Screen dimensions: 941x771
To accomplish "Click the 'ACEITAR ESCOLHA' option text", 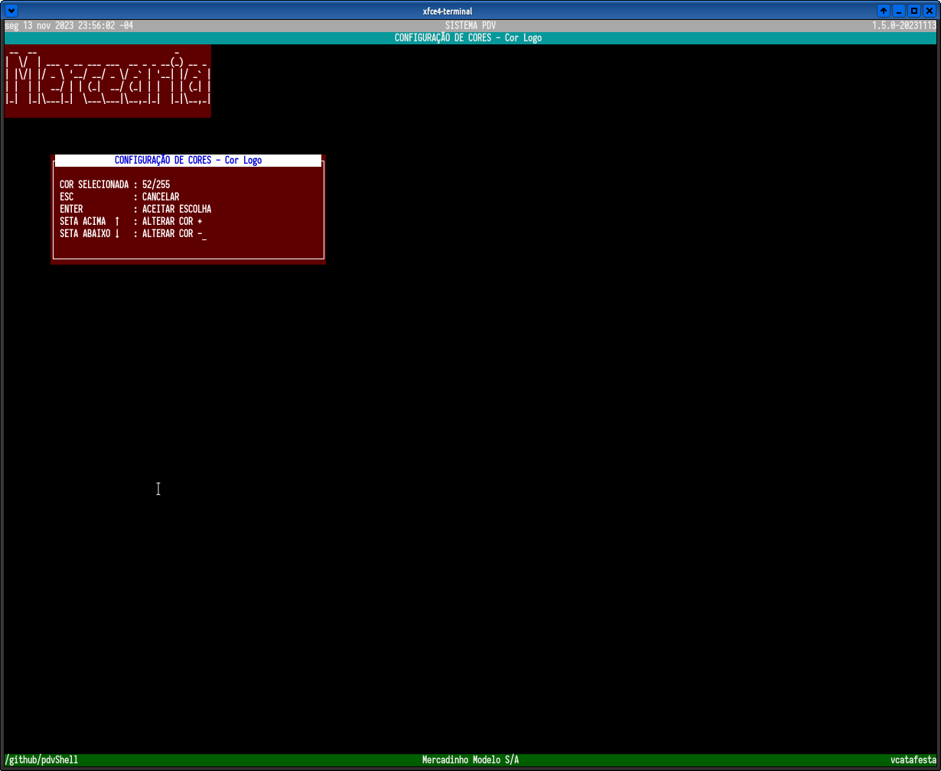I will click(177, 209).
